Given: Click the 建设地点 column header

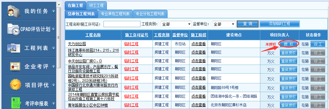Looking at the screenshot, I should (234, 35).
